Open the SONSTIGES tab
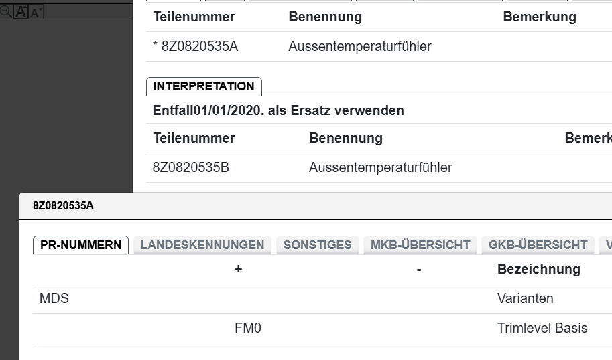 click(x=317, y=245)
